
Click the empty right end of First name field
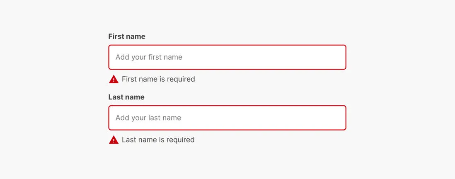(323, 57)
